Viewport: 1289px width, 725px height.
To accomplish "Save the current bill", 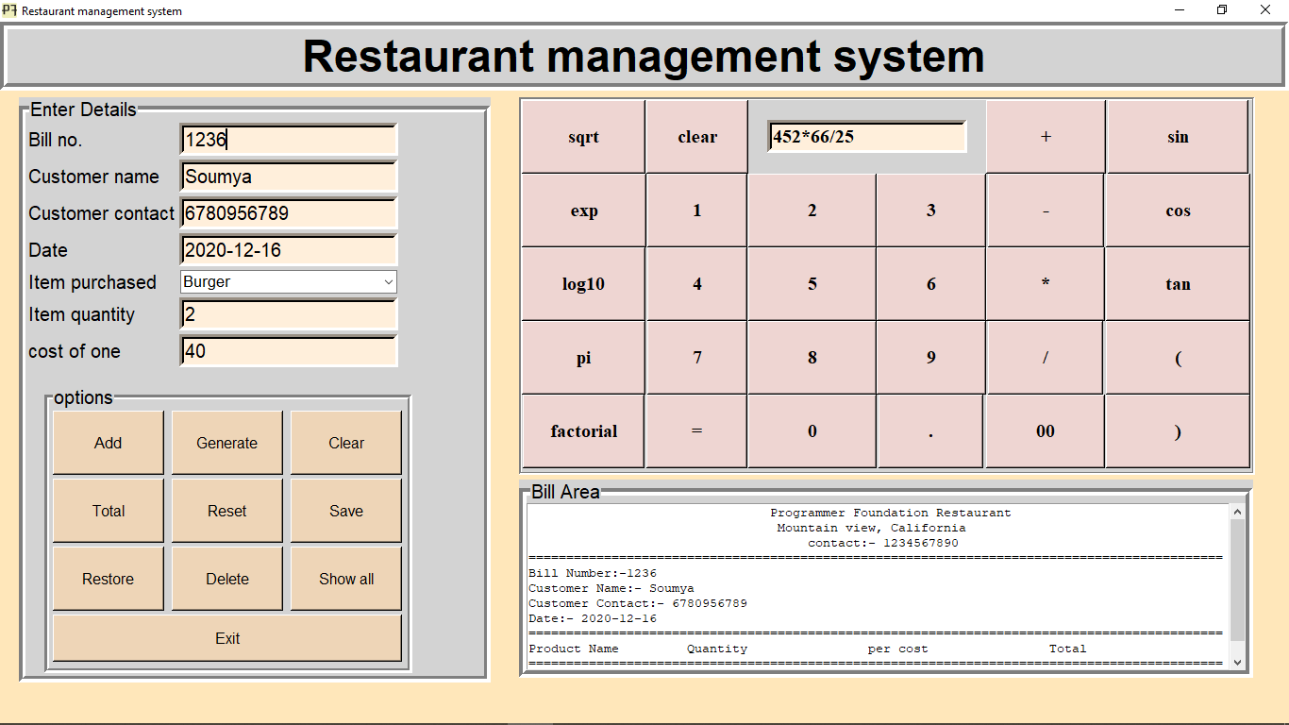I will click(345, 510).
